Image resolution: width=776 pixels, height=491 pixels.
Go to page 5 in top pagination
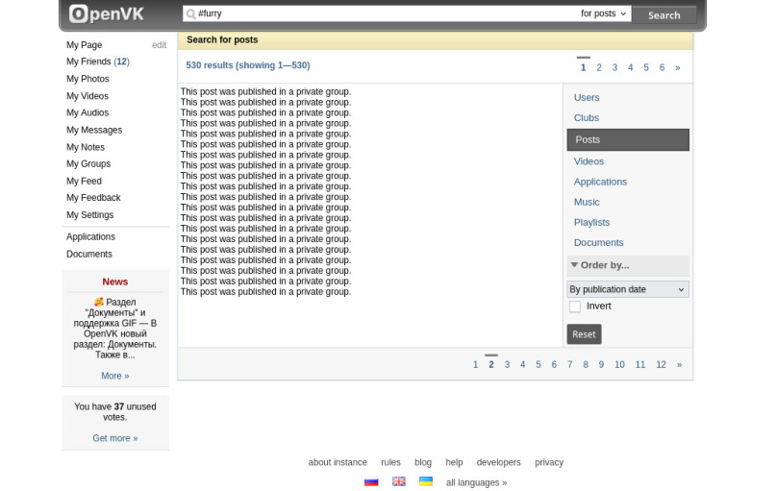pos(646,68)
